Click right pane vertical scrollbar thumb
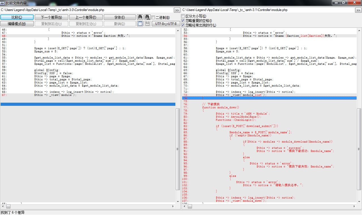Screen dimensions: 362x215 pyautogui.click(x=359, y=149)
